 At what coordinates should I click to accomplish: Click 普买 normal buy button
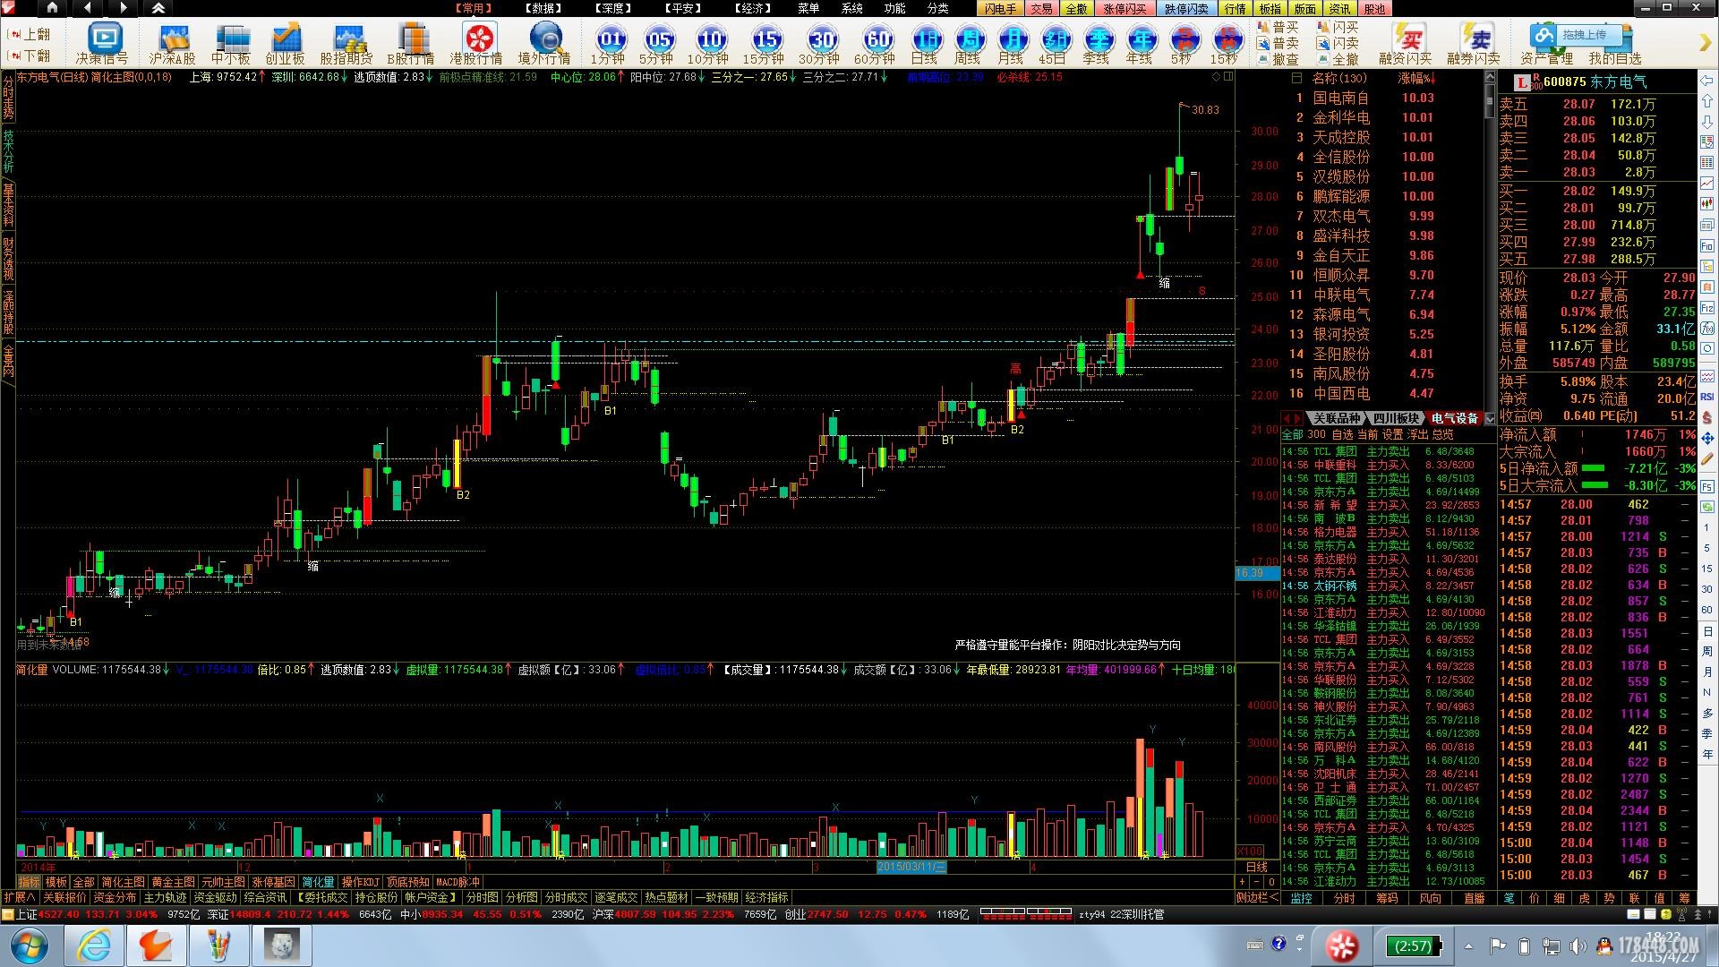point(1279,27)
